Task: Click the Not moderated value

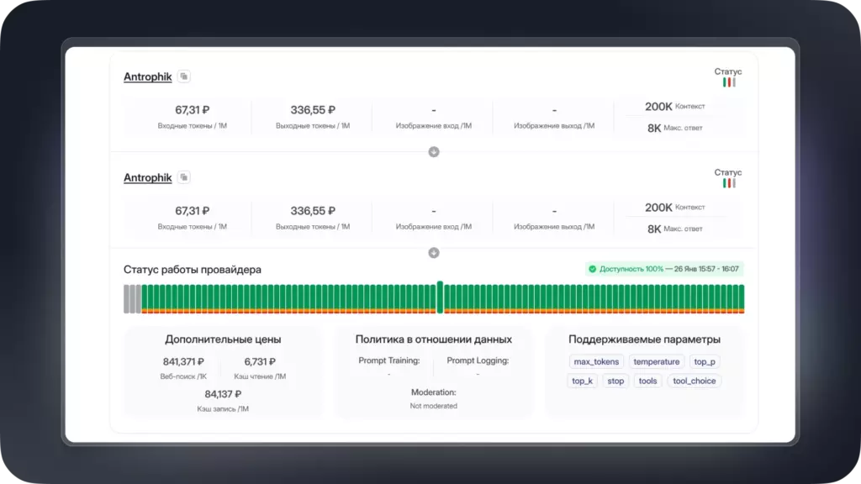Action: pyautogui.click(x=433, y=406)
